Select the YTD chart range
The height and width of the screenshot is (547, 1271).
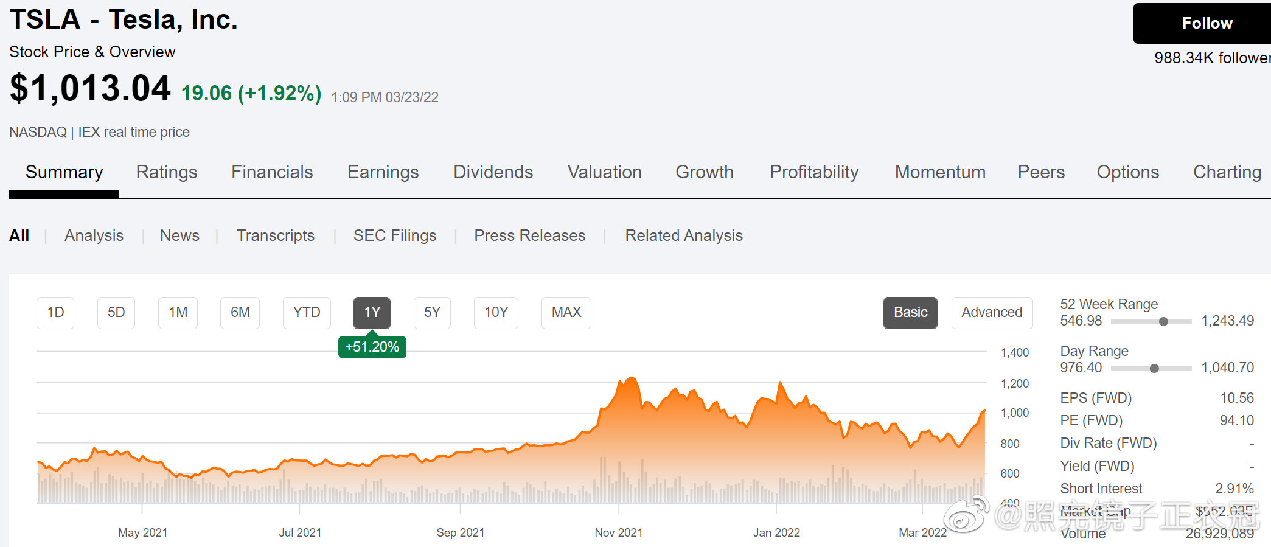pyautogui.click(x=307, y=313)
